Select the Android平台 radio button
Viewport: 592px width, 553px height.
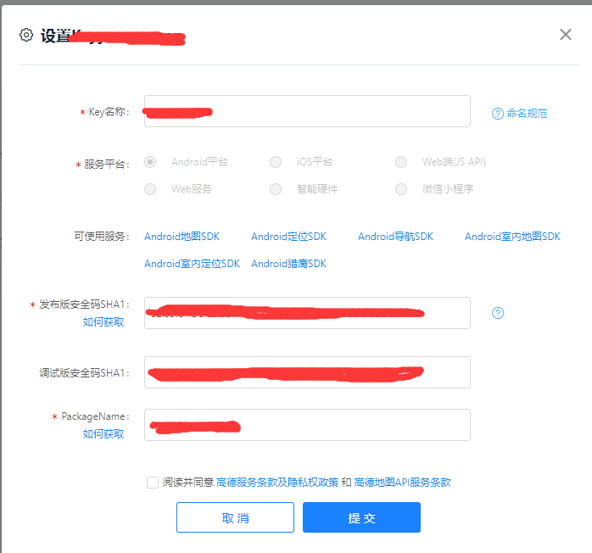click(x=150, y=162)
